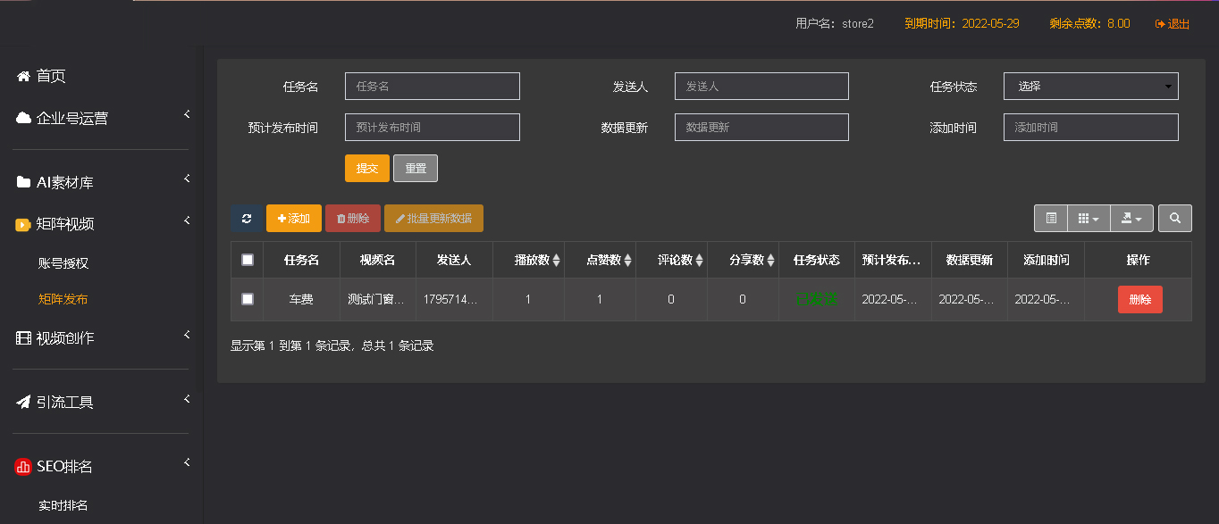Check the select-all checkbox in table header
1219x524 pixels.
[248, 260]
